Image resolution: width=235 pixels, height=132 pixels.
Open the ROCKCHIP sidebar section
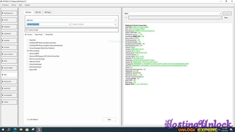[9, 82]
